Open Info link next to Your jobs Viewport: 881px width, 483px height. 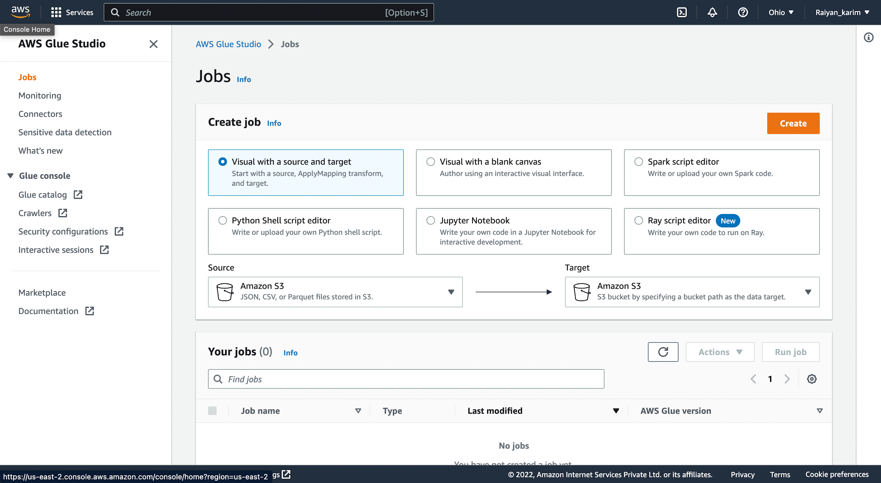(290, 353)
